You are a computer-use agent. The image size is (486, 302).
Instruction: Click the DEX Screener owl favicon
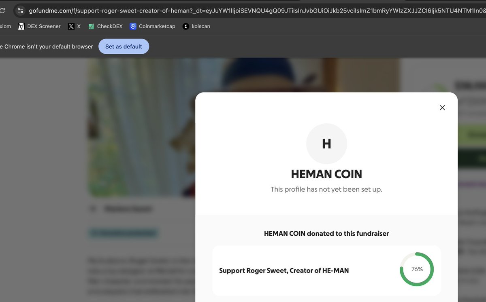point(21,26)
